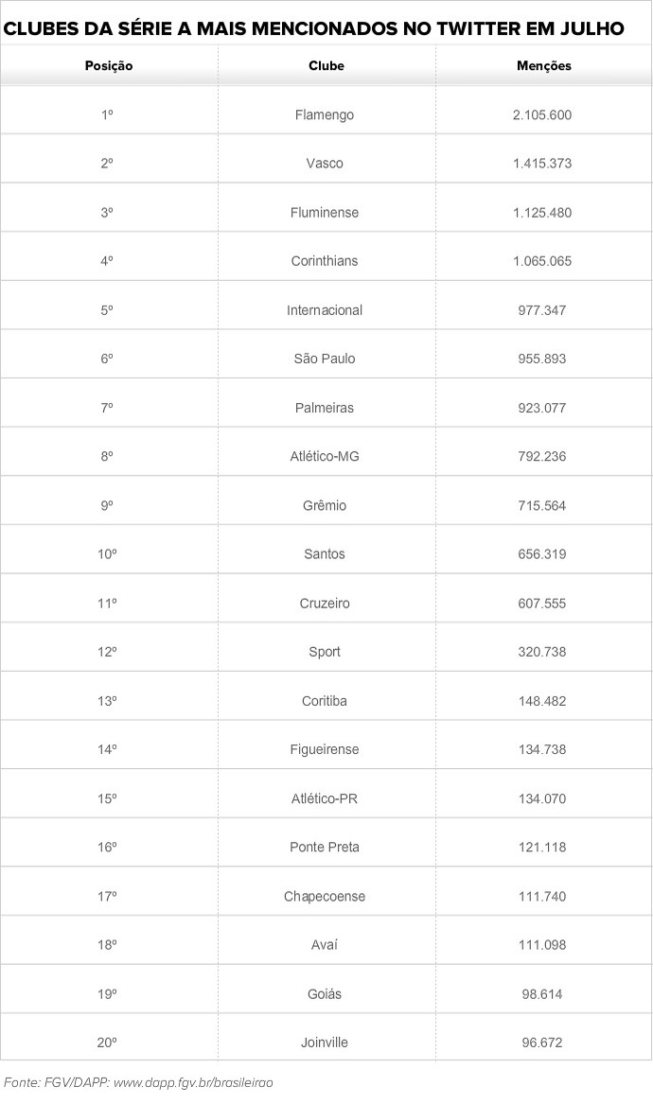Image resolution: width=653 pixels, height=1104 pixels.
Task: Click the Clube column header
Action: pyautogui.click(x=326, y=66)
